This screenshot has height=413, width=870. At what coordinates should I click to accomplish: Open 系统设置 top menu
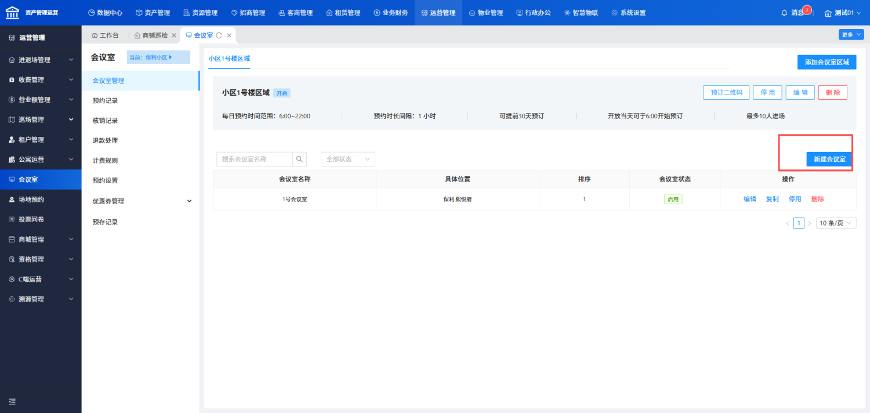point(628,13)
